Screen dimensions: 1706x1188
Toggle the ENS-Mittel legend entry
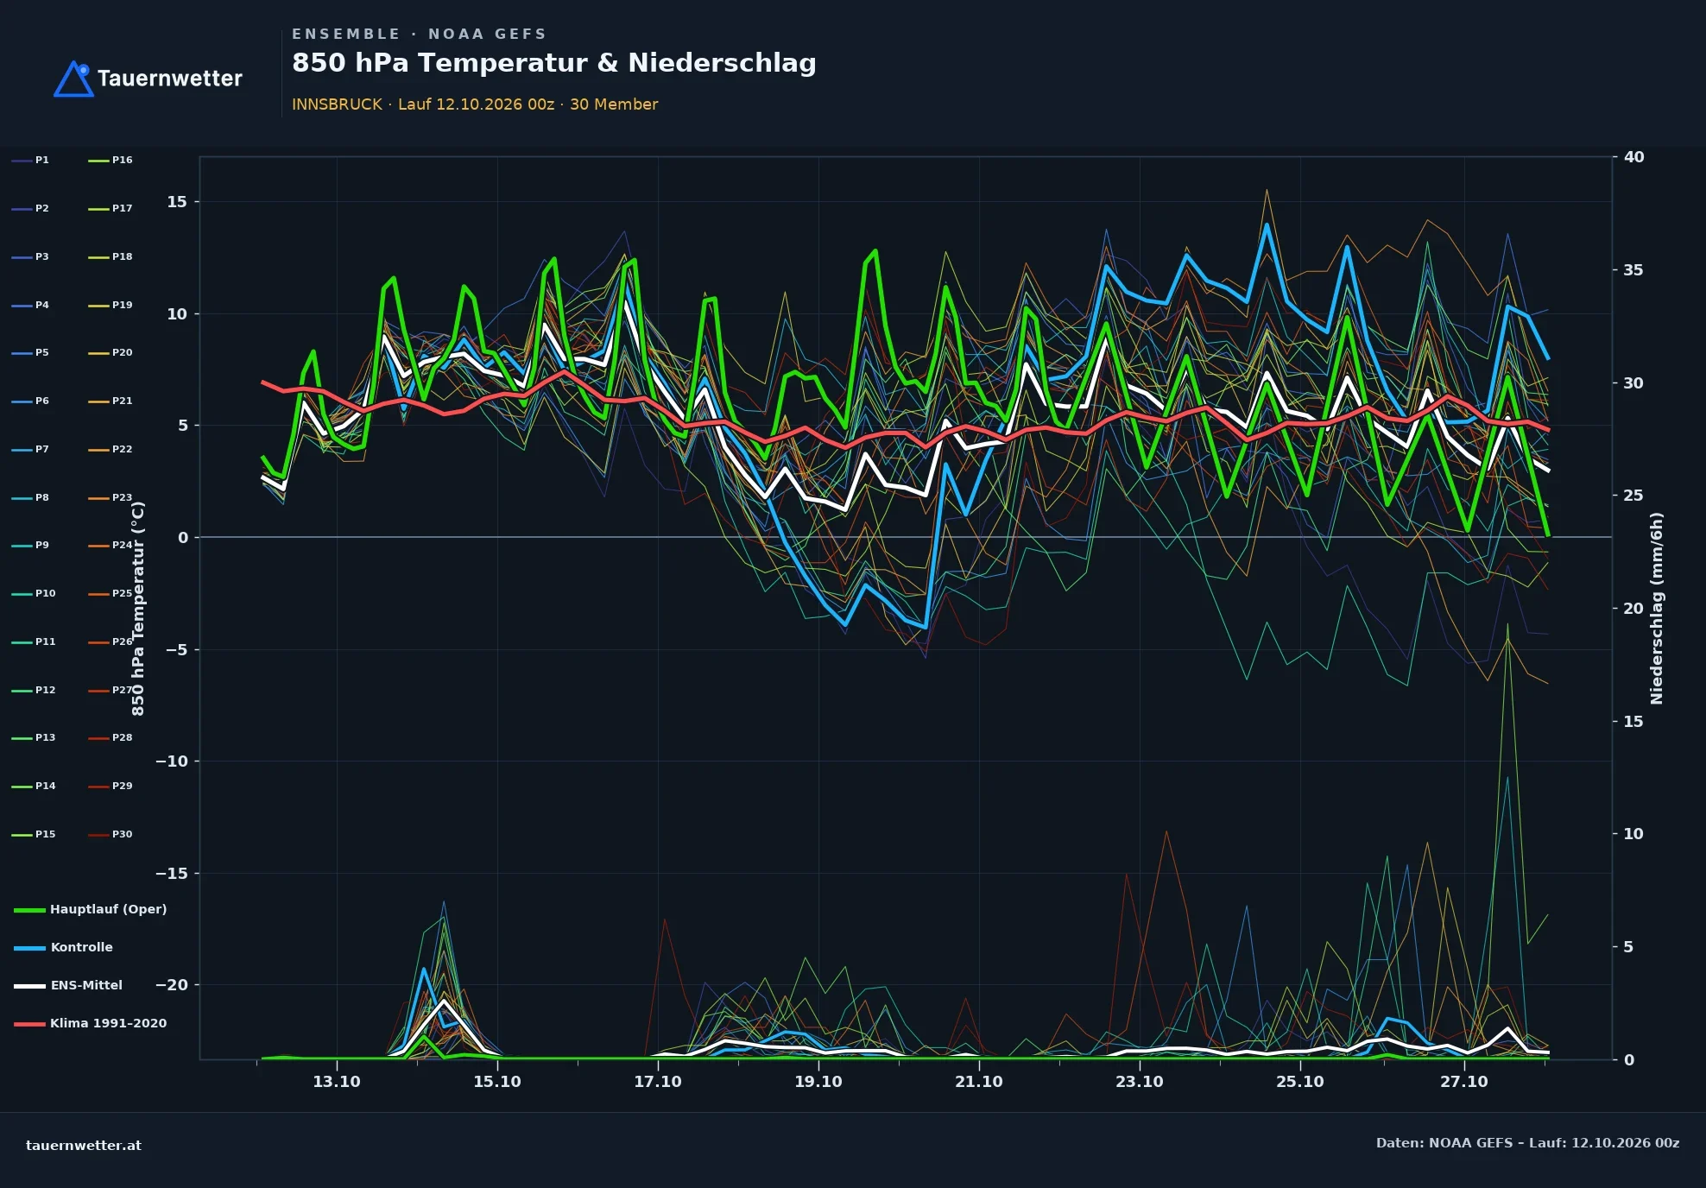[68, 985]
